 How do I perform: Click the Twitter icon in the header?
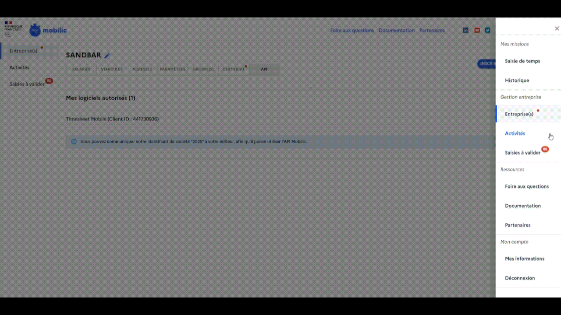pyautogui.click(x=487, y=30)
